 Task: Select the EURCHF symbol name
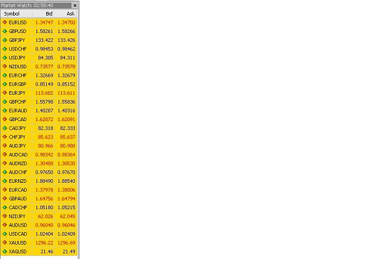pos(17,76)
